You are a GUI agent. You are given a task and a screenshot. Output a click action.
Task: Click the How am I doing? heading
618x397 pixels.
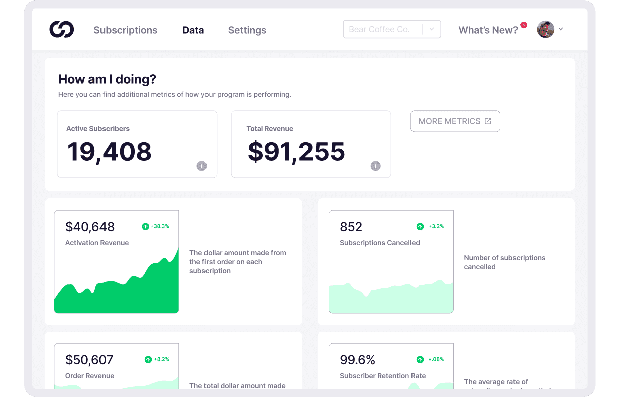pos(107,79)
